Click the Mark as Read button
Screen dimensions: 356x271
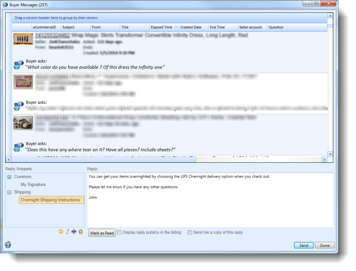102,233
